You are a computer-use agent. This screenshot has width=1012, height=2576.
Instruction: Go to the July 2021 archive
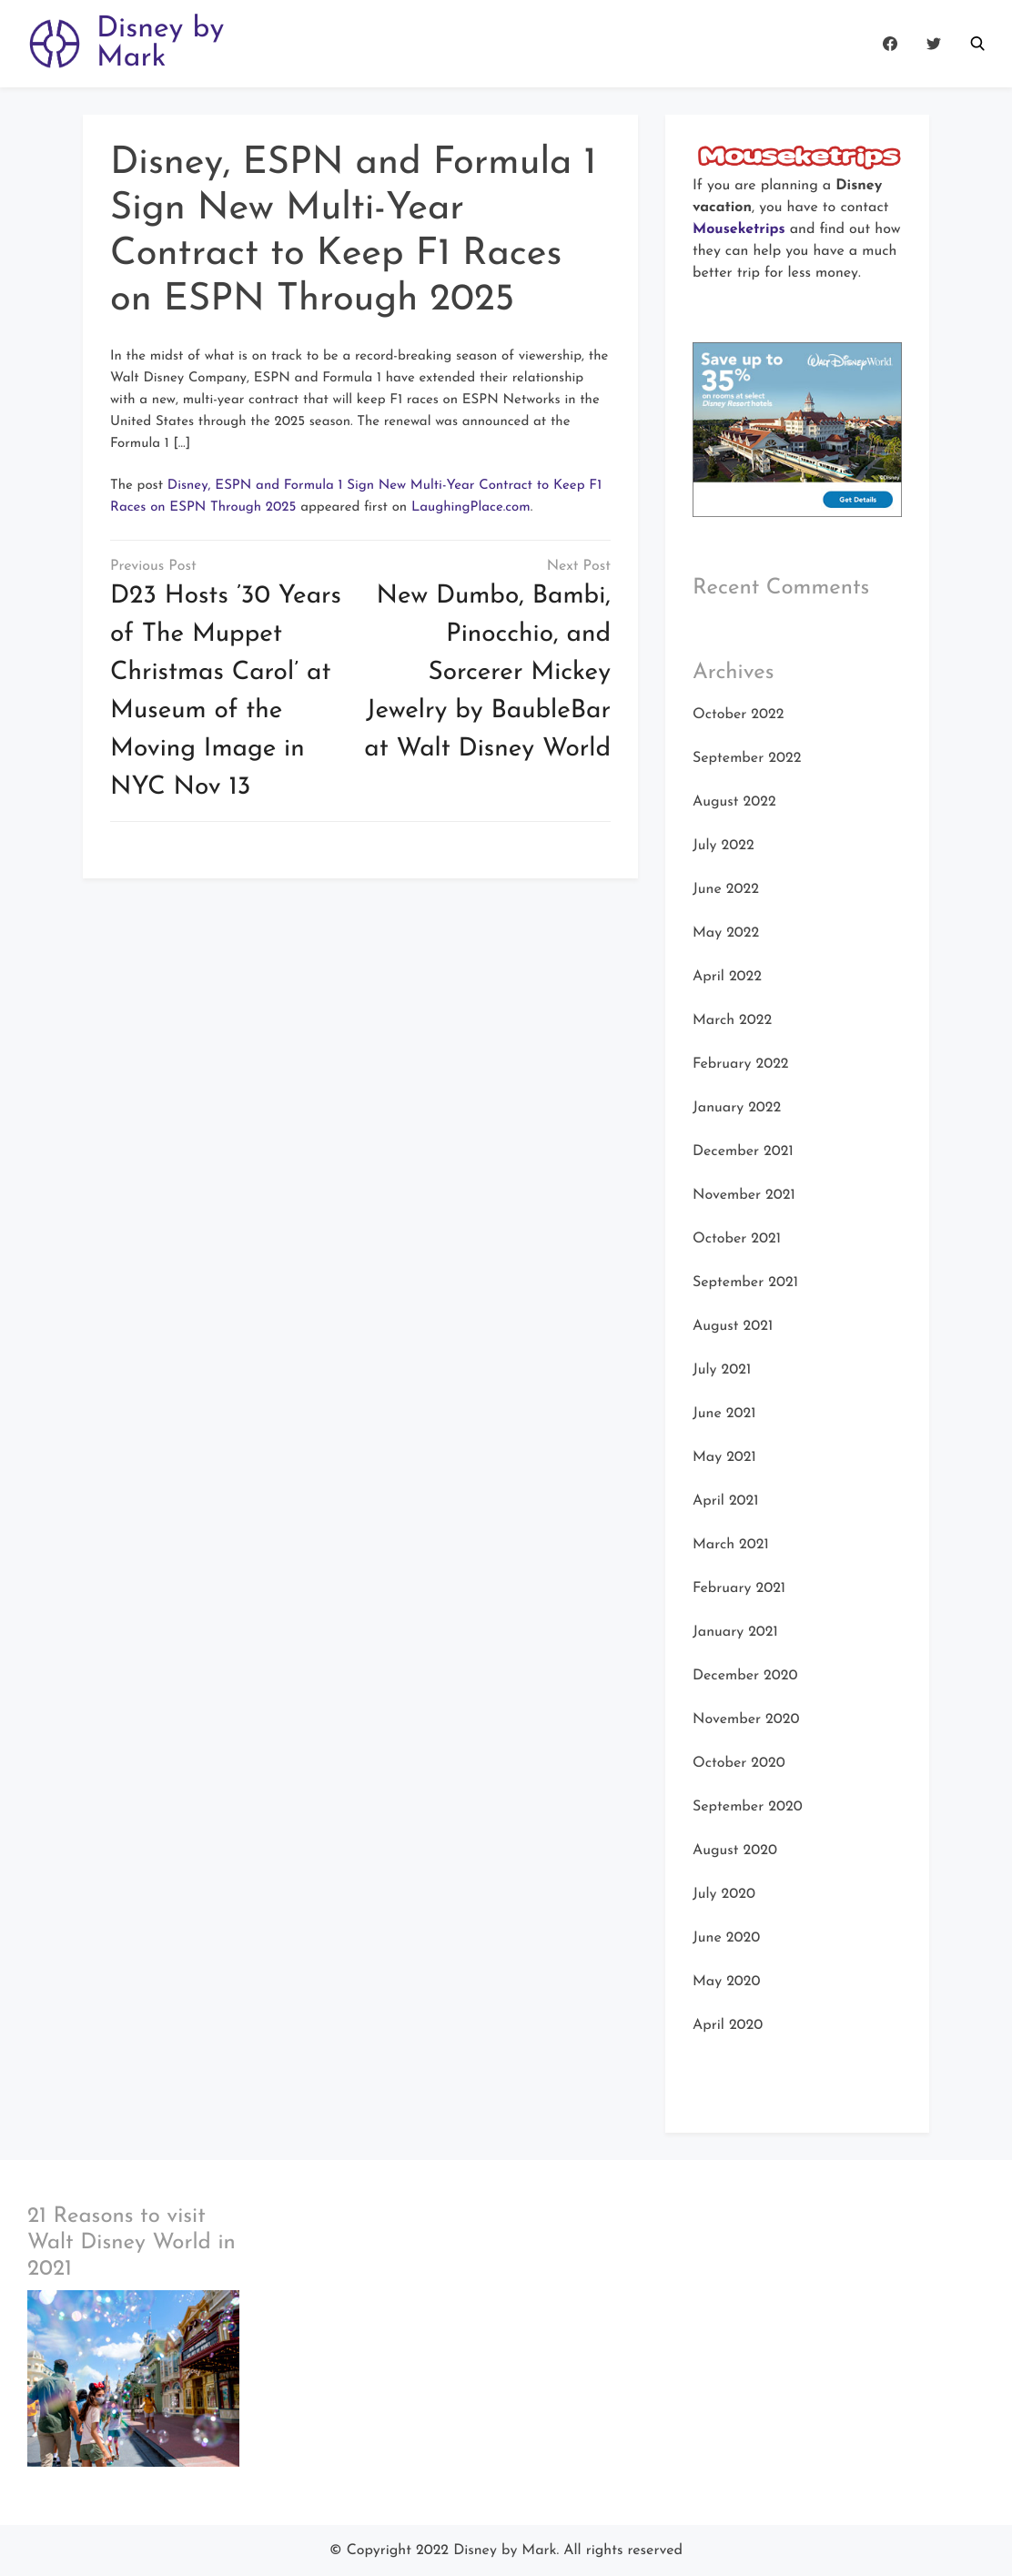click(x=721, y=1369)
